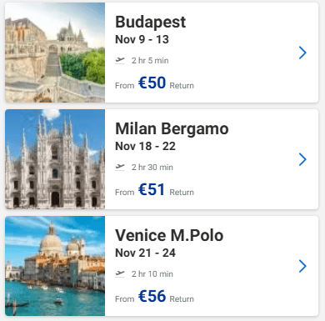Image resolution: width=325 pixels, height=321 pixels.
Task: Click the Milan Bergamo plane icon
Action: click(120, 167)
